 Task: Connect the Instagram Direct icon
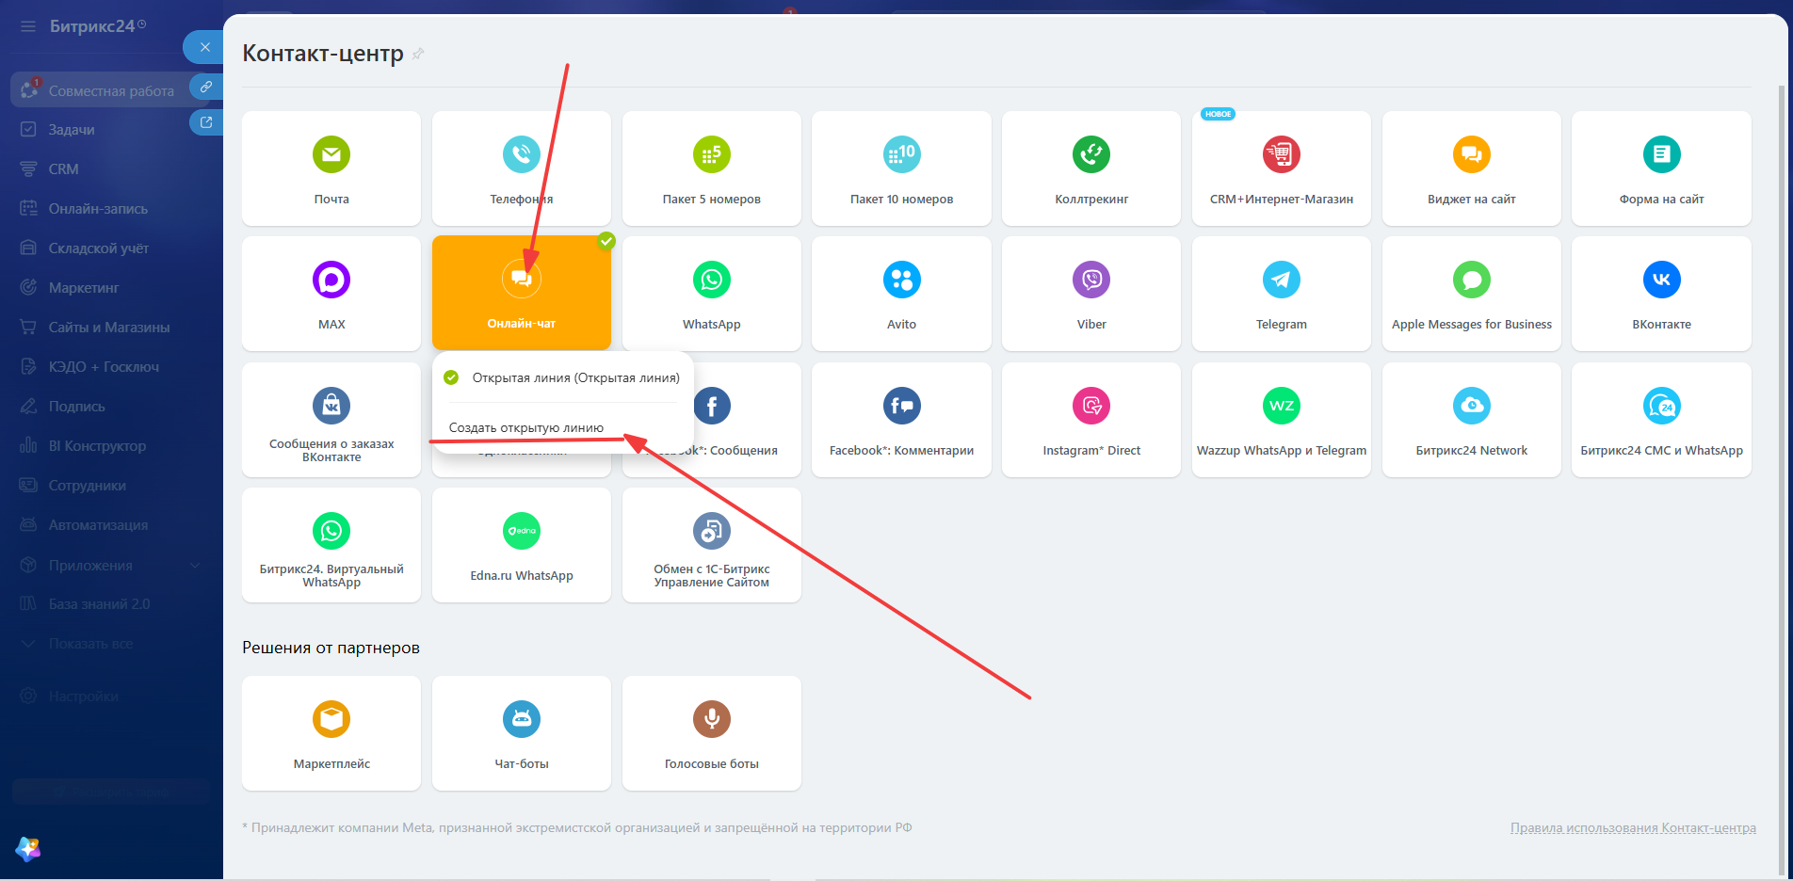pyautogui.click(x=1091, y=406)
